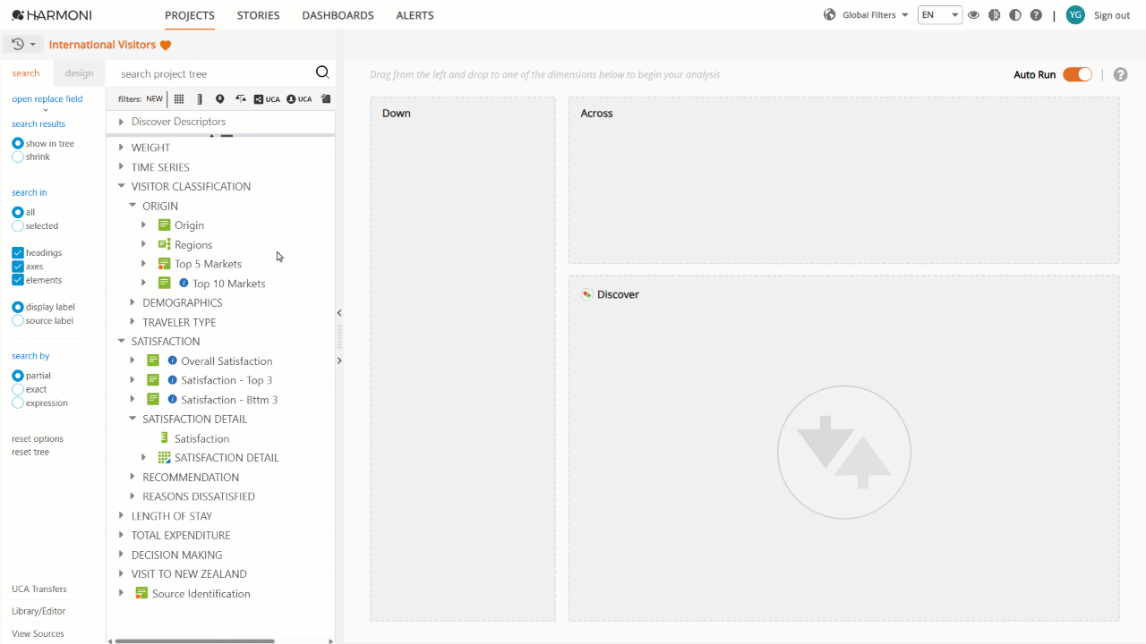
Task: Click the brain icon in top bar
Action: 994,15
